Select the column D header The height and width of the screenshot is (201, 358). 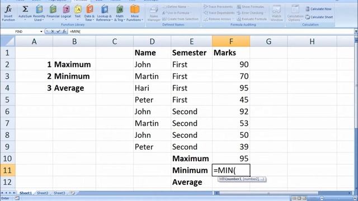152,41
